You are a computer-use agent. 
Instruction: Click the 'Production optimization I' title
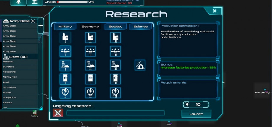(180, 26)
